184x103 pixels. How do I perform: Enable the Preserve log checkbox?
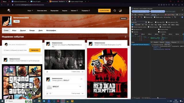[x=145, y=17]
